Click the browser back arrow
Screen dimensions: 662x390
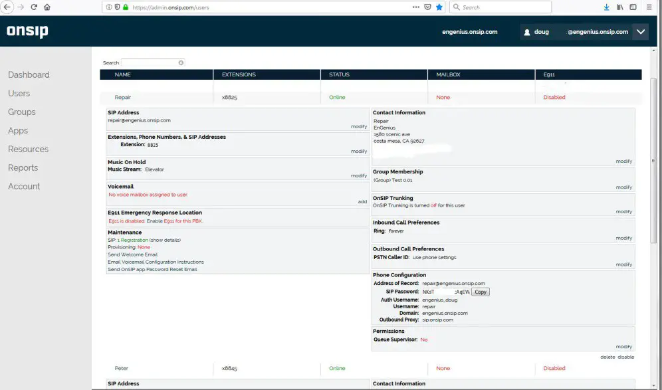pyautogui.click(x=7, y=7)
